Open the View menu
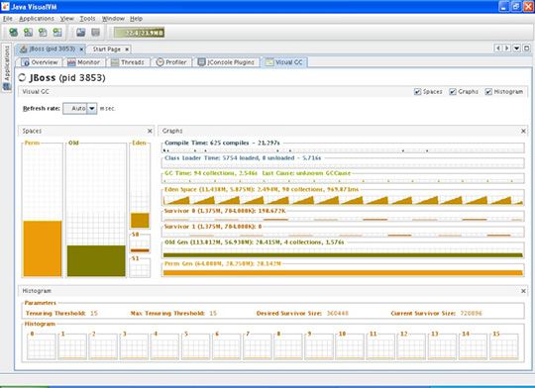This screenshot has width=535, height=388. pos(67,19)
